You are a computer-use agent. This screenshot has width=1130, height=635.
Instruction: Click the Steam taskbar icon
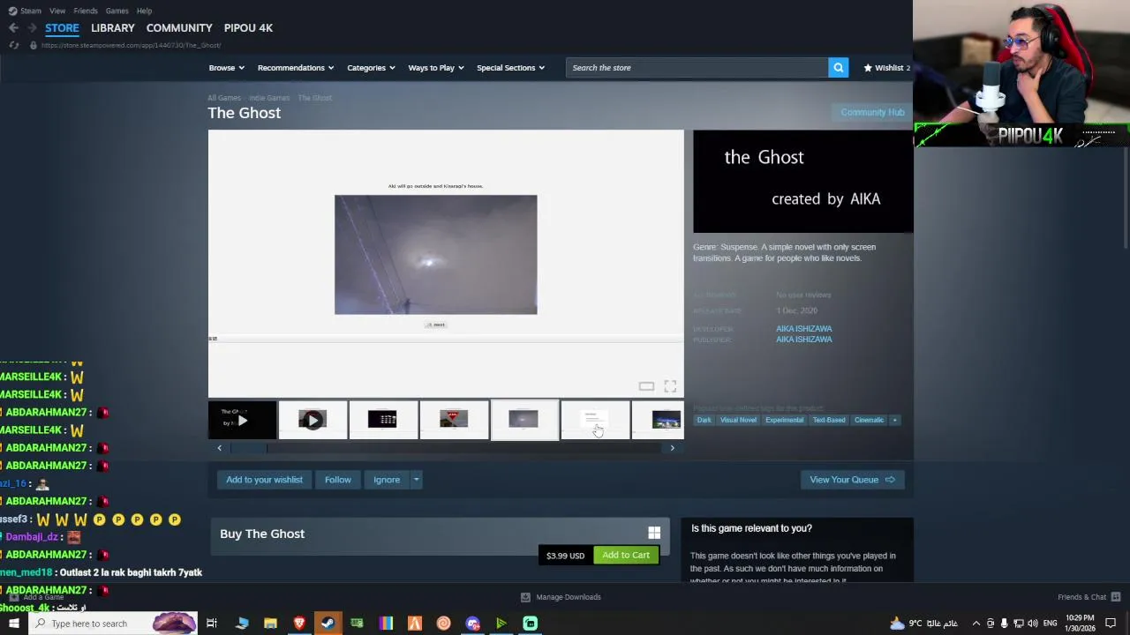(328, 624)
